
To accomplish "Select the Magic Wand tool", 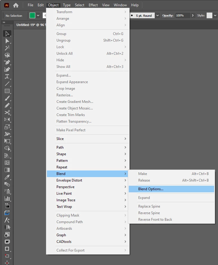I will (7, 48).
